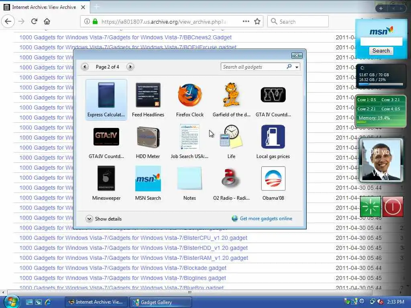Open BlisterHDD_v1.20.gadget link
The width and height of the screenshot is (411, 308).
pos(133,248)
